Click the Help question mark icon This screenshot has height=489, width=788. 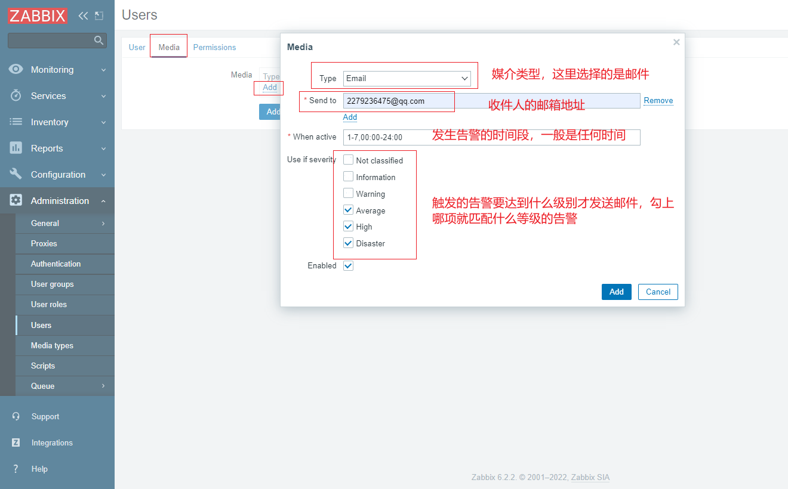(16, 469)
